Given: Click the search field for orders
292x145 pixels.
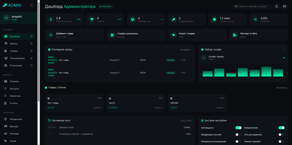Looking at the screenshot, I should click(252, 6).
